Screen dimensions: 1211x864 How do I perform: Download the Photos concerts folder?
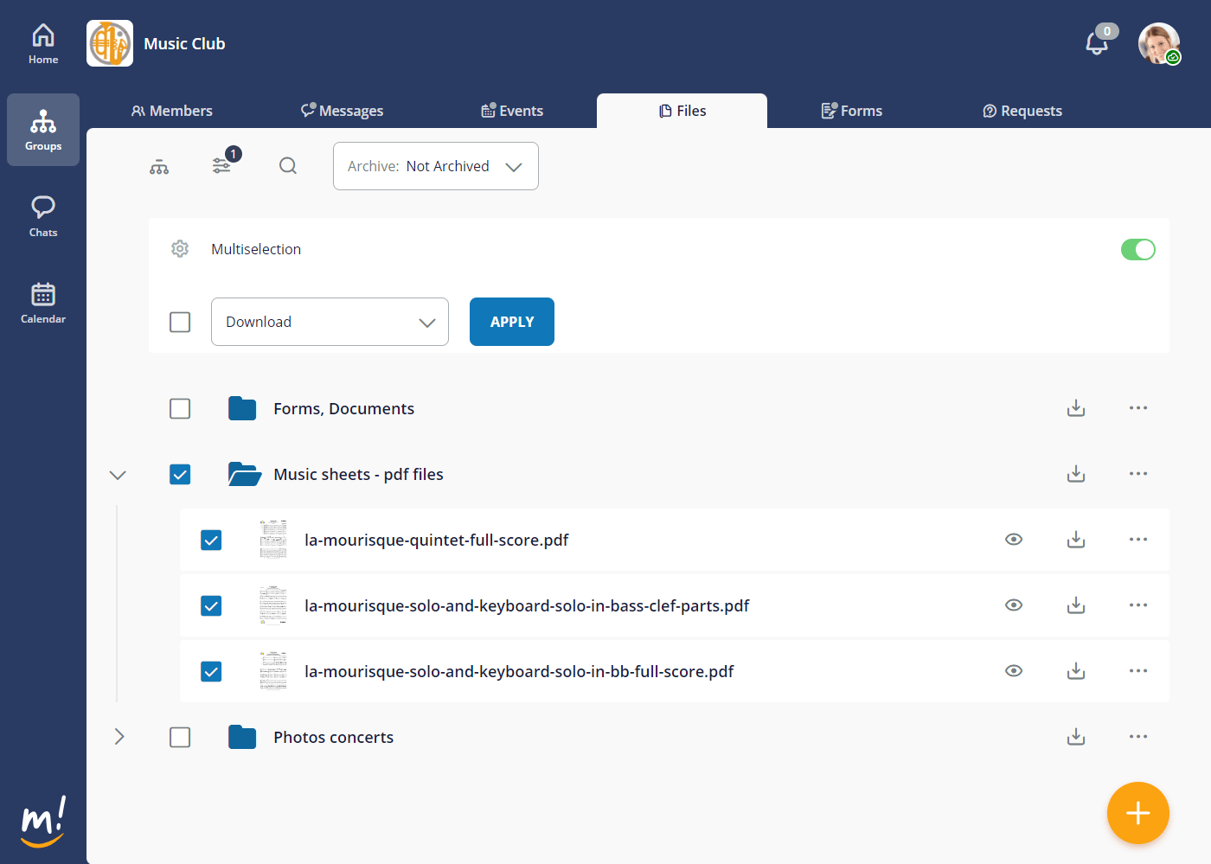(x=1076, y=737)
